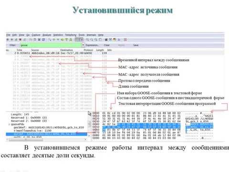Screen dimensions: 229x172
Task: Open the Telephony menu
Action: 71,35
